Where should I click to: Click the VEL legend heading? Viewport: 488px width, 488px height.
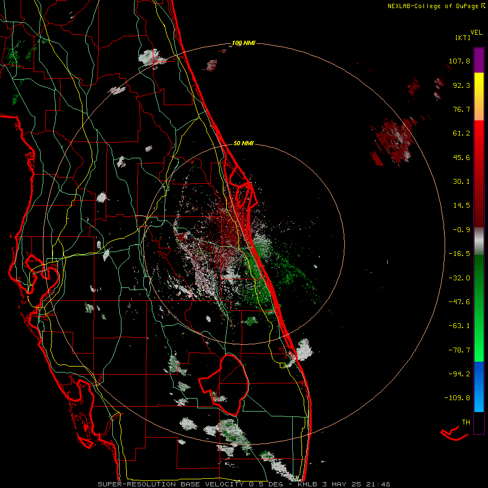[476, 33]
